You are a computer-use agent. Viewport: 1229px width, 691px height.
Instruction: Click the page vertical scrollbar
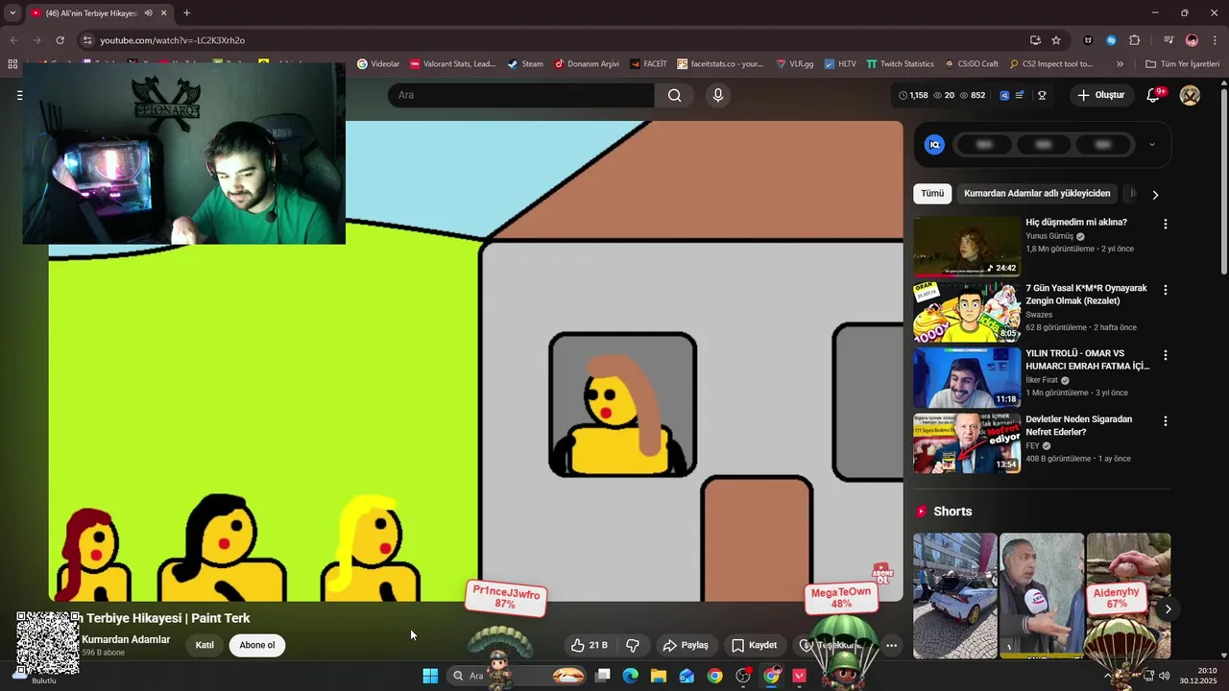pos(1223,182)
